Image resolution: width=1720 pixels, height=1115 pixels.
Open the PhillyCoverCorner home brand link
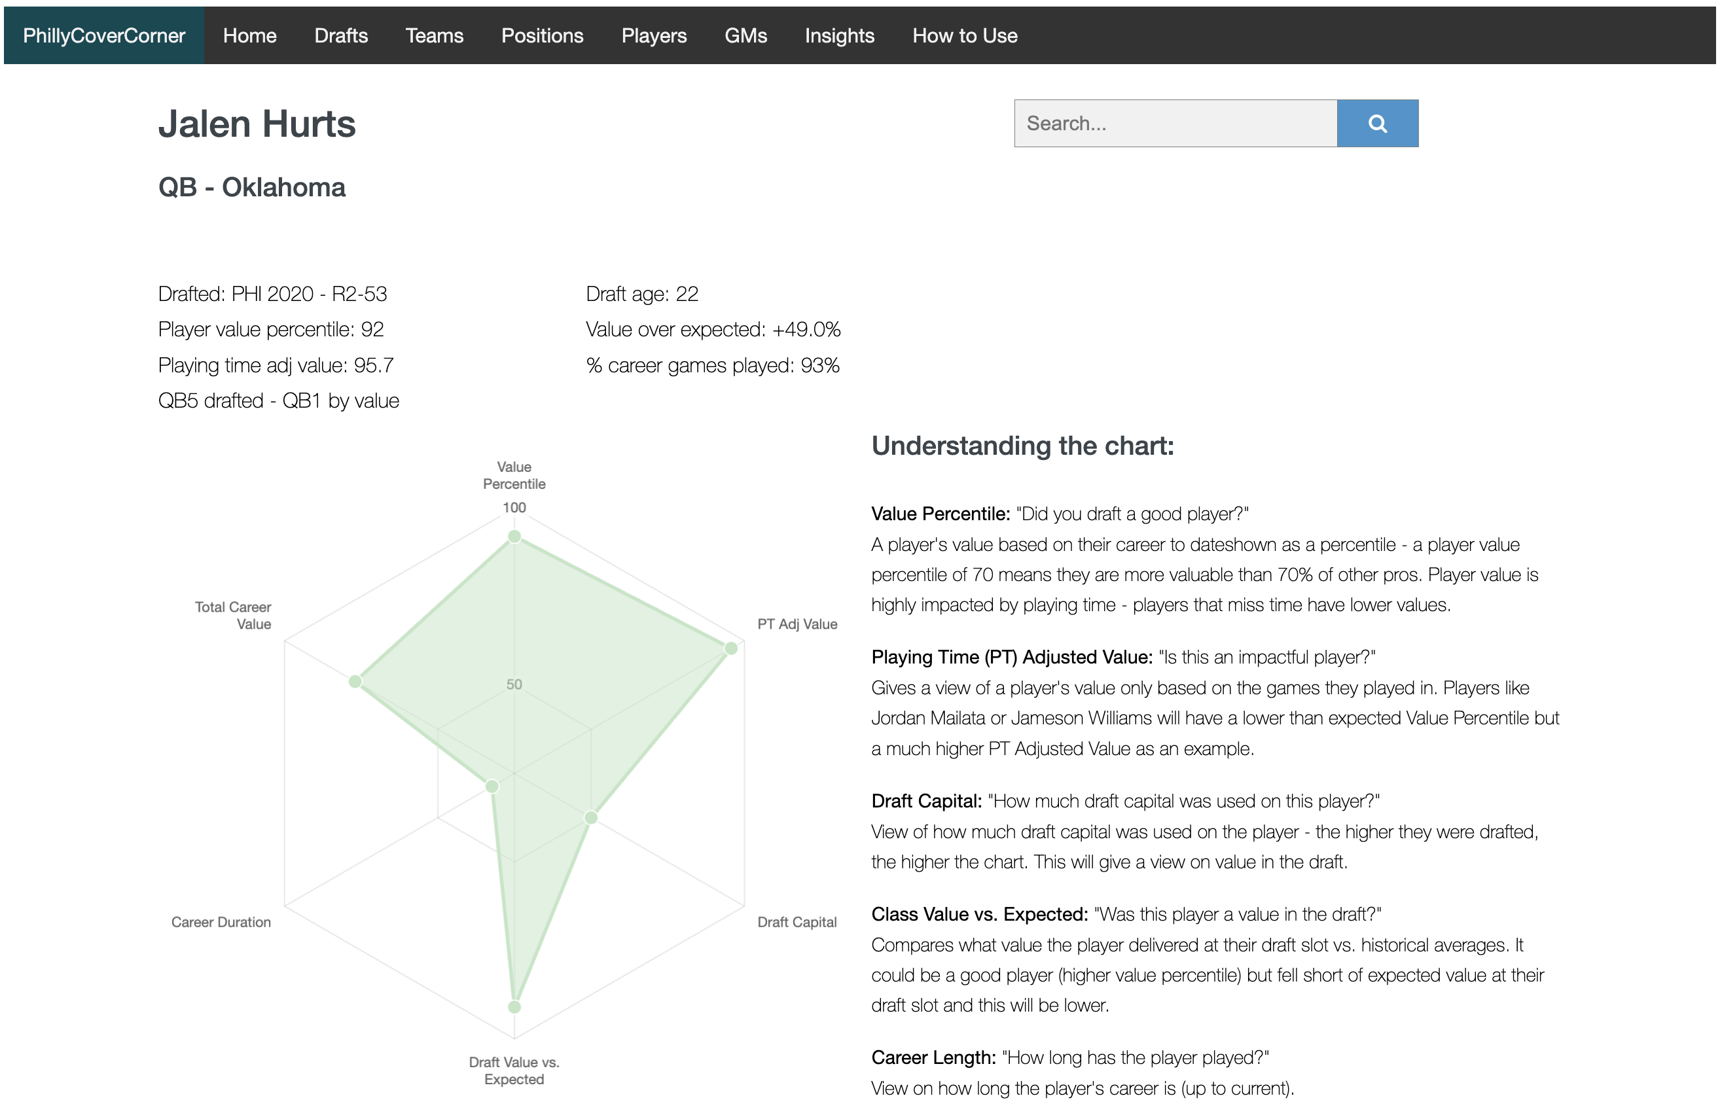point(104,35)
